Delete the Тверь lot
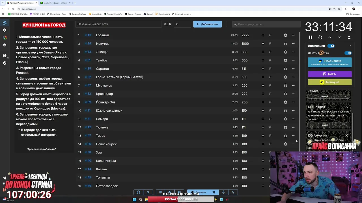The width and height of the screenshot is (362, 203). click(x=285, y=136)
